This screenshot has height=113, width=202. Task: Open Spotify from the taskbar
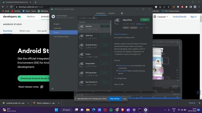pos(111,110)
